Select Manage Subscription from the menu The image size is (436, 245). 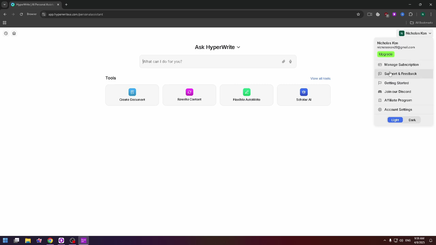(404, 65)
